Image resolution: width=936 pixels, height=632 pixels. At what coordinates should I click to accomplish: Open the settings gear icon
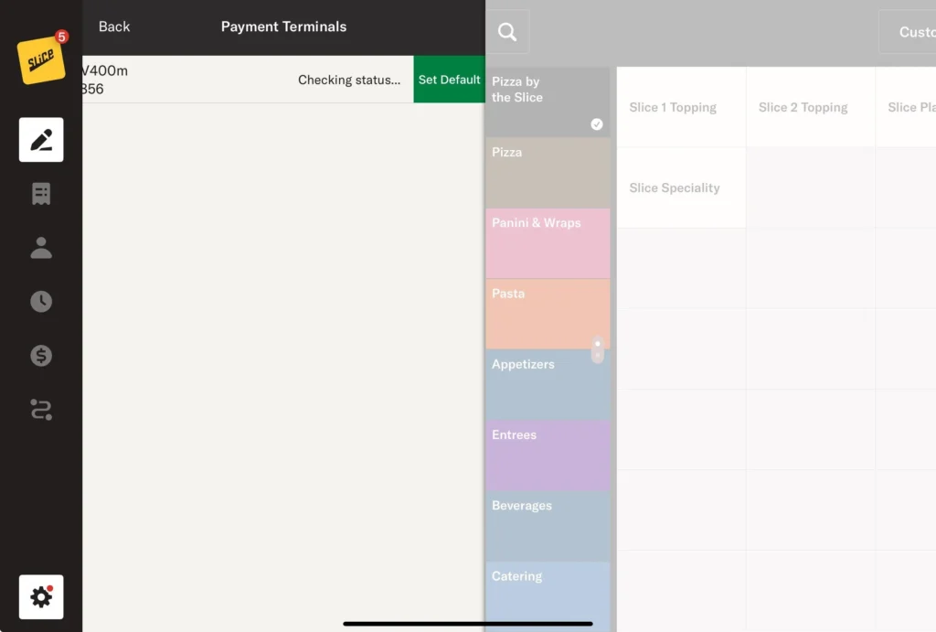click(x=41, y=597)
